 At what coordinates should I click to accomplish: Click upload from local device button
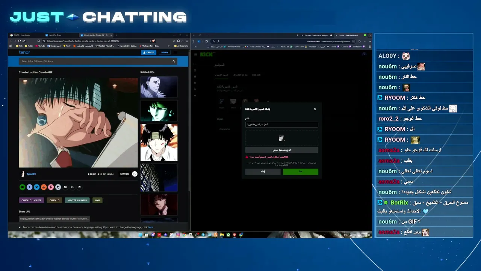(x=282, y=150)
